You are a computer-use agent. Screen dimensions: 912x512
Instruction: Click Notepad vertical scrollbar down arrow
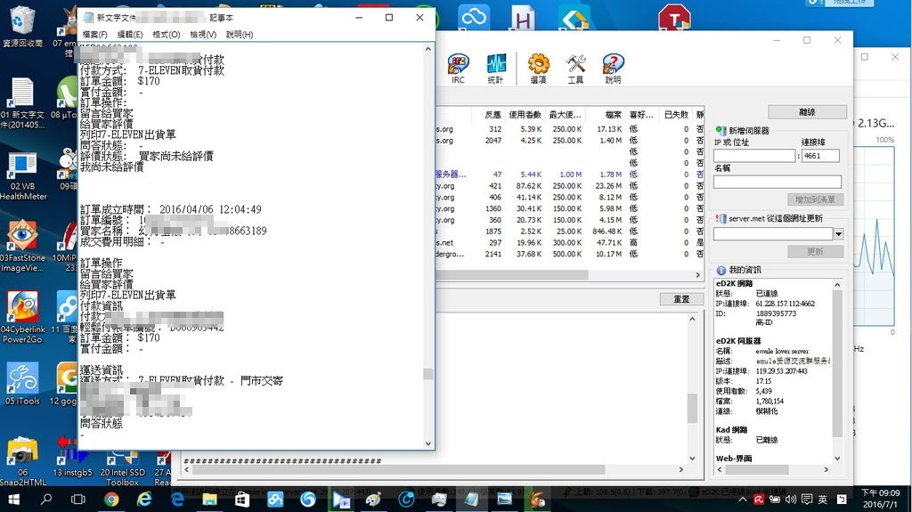coord(428,443)
